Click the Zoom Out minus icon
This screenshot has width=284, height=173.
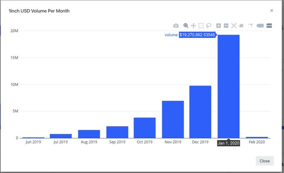[x=226, y=26]
